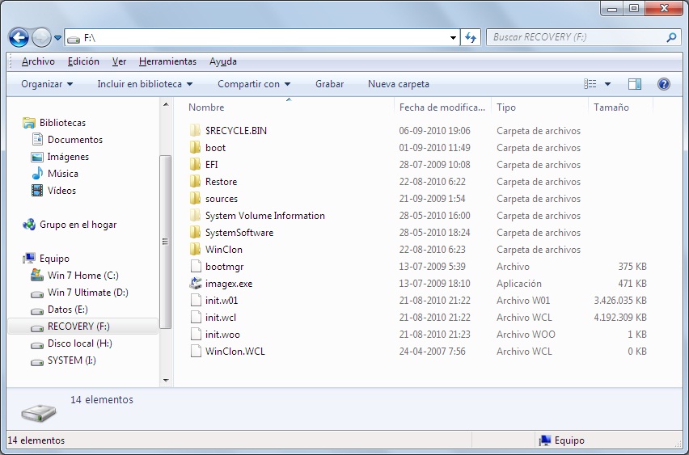Image resolution: width=689 pixels, height=455 pixels.
Task: Go back with the blue Back arrow
Action: (19, 38)
